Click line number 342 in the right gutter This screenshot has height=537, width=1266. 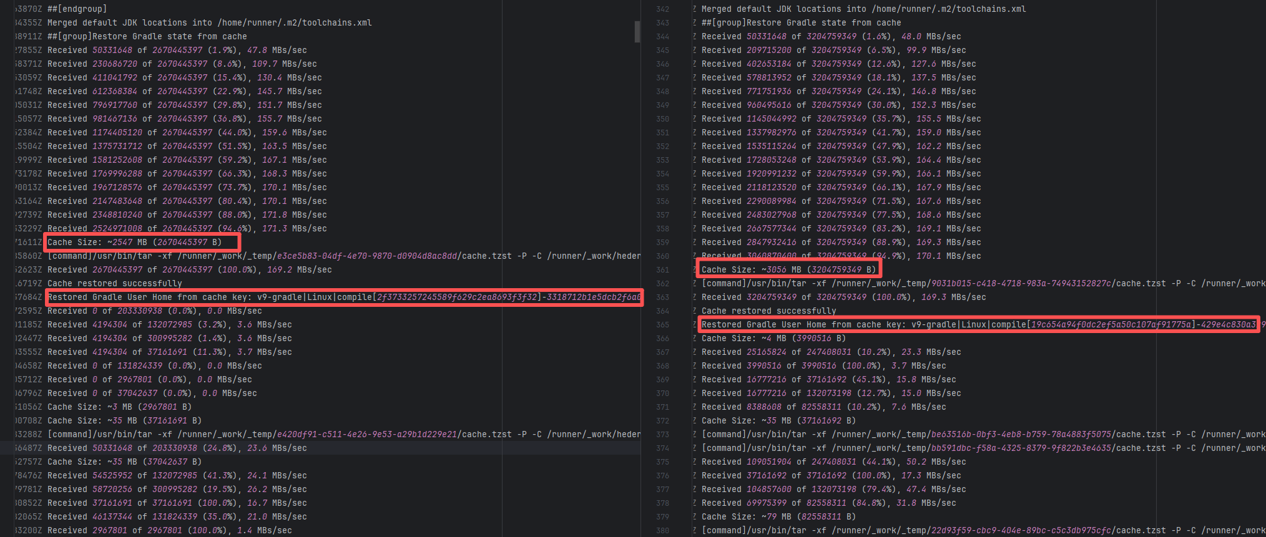(662, 9)
